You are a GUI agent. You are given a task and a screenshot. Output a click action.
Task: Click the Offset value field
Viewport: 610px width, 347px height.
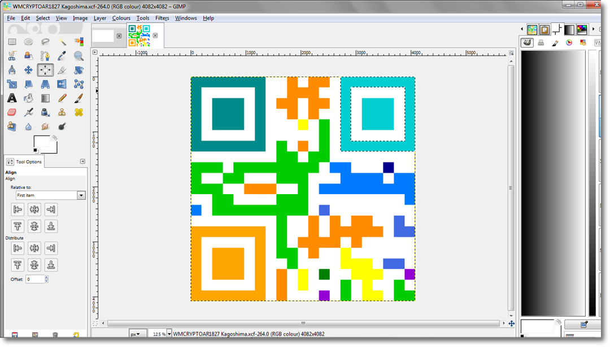coord(35,279)
